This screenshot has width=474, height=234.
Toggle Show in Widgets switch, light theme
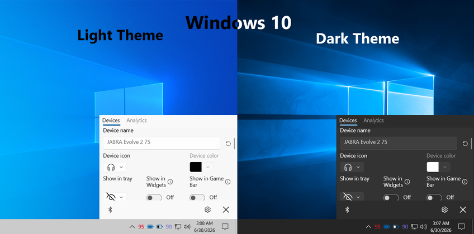[x=154, y=197]
